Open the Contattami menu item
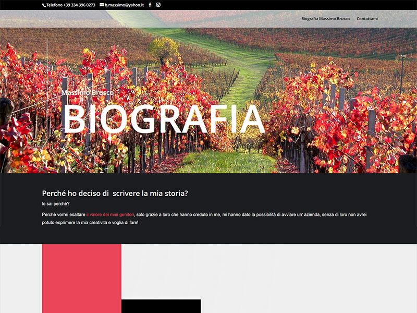The image size is (417, 313). click(x=367, y=19)
